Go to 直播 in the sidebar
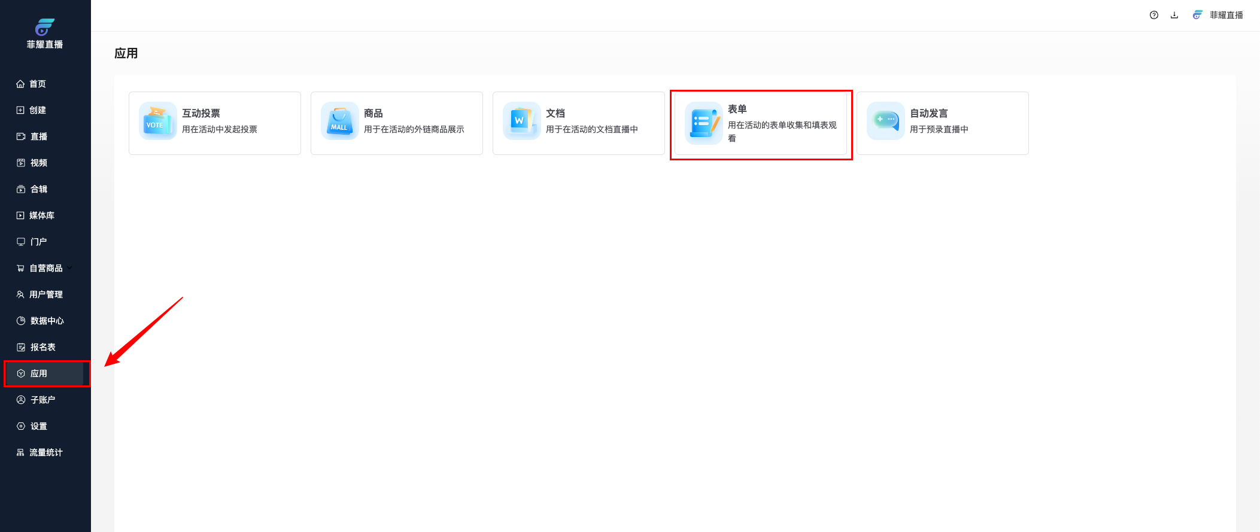1260x532 pixels. pyautogui.click(x=39, y=136)
